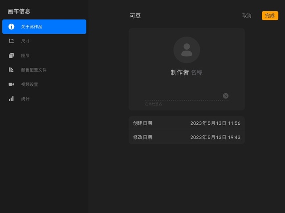This screenshot has height=213, width=285.
Task: Show the 统计 text label section
Action: pyautogui.click(x=25, y=99)
